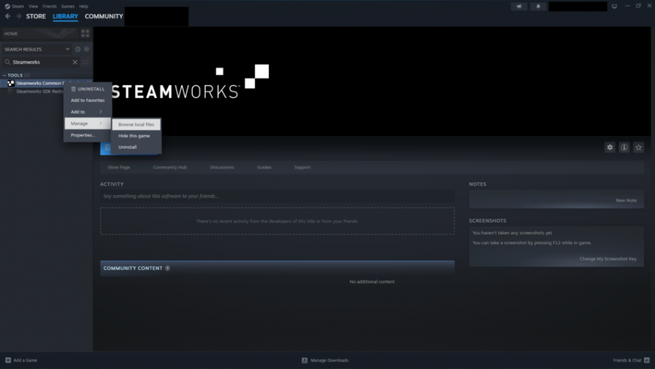The width and height of the screenshot is (655, 369).
Task: Open the info icon on game page
Action: coord(624,147)
